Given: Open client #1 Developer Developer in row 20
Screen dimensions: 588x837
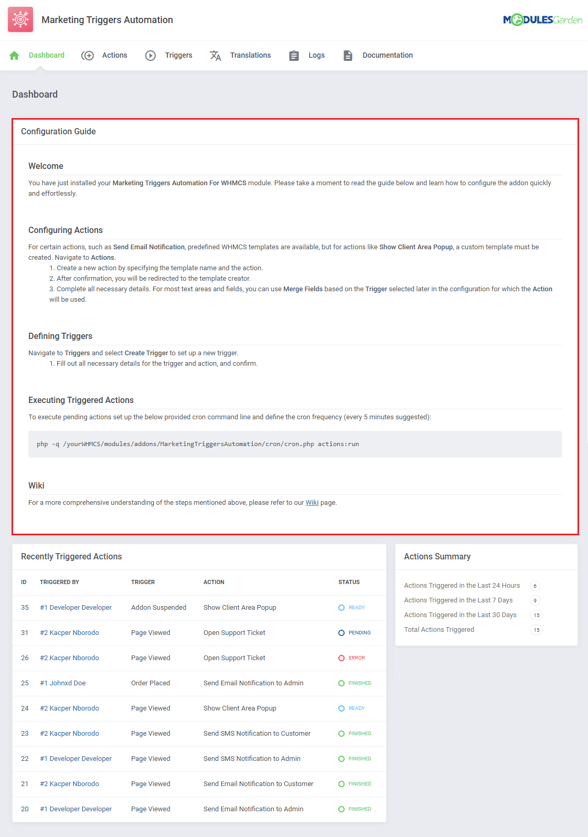Looking at the screenshot, I should tap(76, 809).
